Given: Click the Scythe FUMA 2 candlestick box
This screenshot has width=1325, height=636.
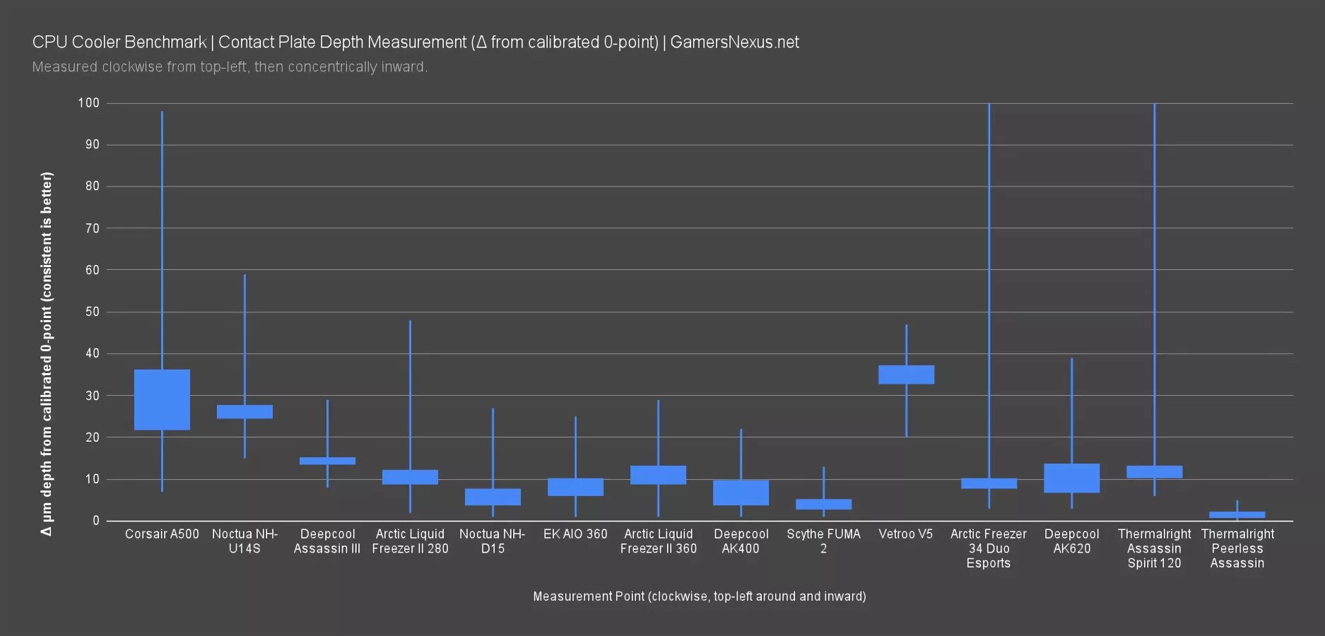Looking at the screenshot, I should [823, 504].
